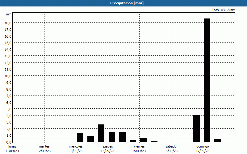Select the 'domingo' day label
Image resolution: width=247 pixels, height=154 pixels.
point(203,146)
